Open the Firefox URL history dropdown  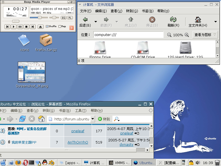pos(93,119)
